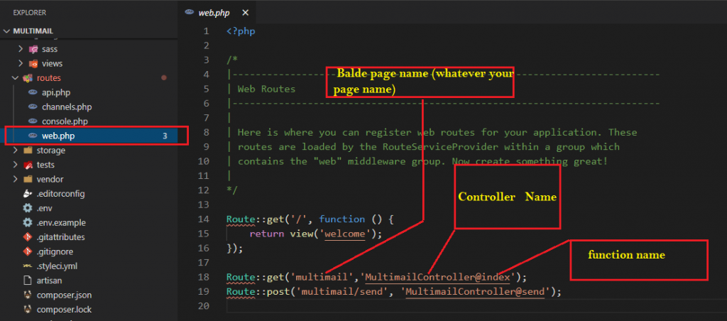Expand the storage folder

[x=16, y=151]
